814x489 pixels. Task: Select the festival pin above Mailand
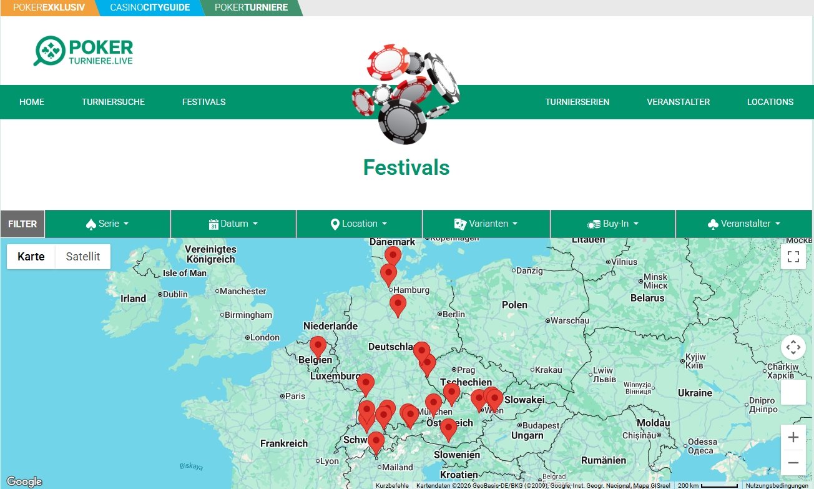(x=376, y=443)
